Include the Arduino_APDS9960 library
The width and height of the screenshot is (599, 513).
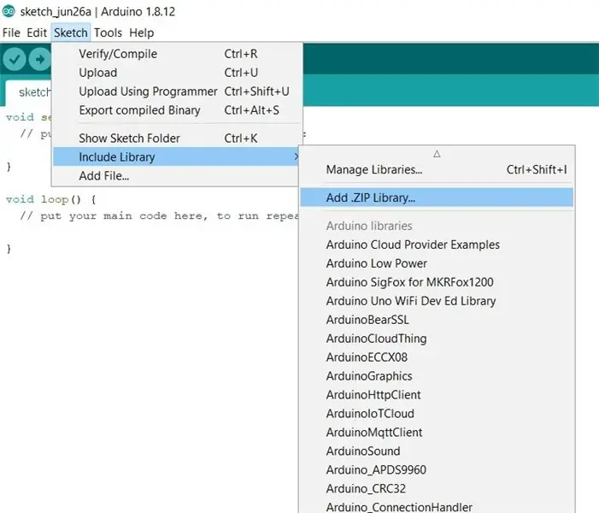[x=437, y=469]
